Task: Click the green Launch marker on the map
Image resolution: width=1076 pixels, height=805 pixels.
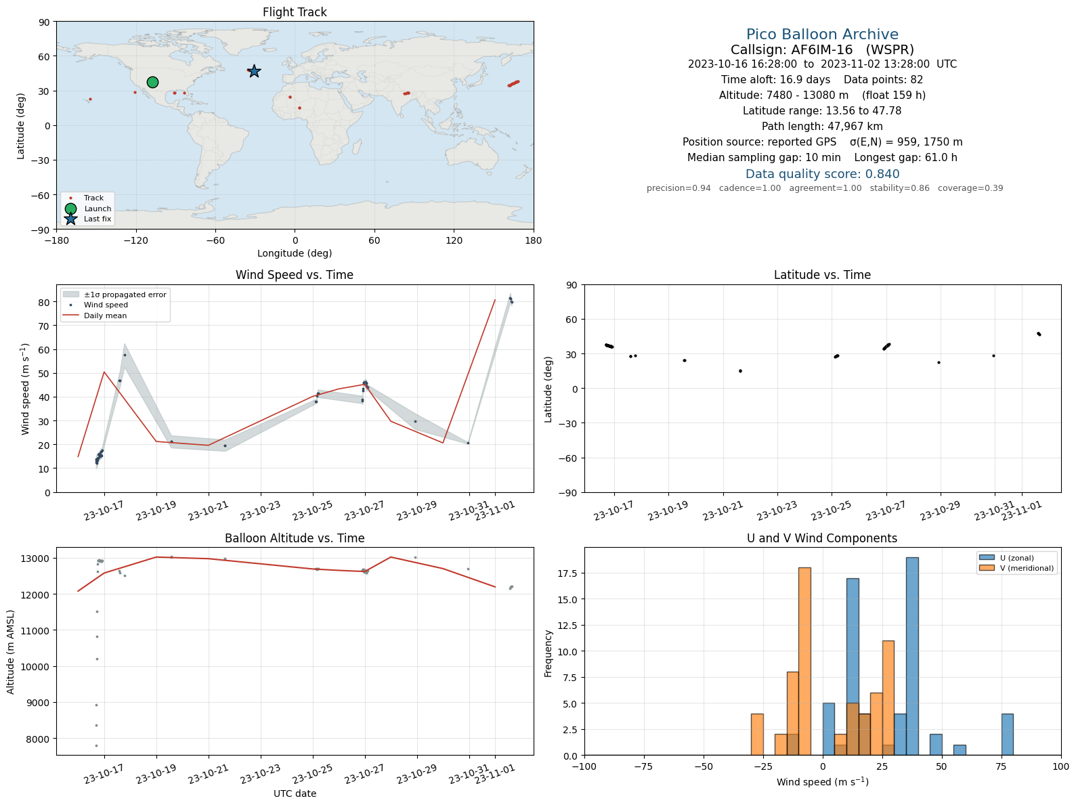Action: (x=152, y=82)
